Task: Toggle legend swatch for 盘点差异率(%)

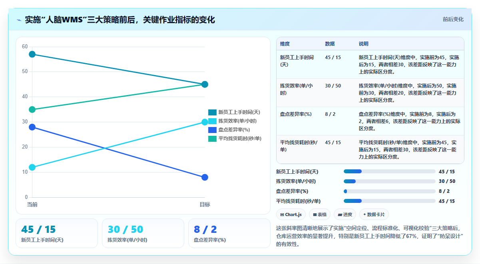Action: pos(212,130)
